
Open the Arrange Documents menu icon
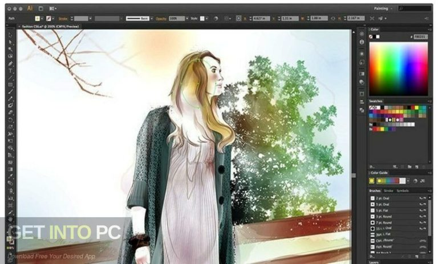click(52, 9)
